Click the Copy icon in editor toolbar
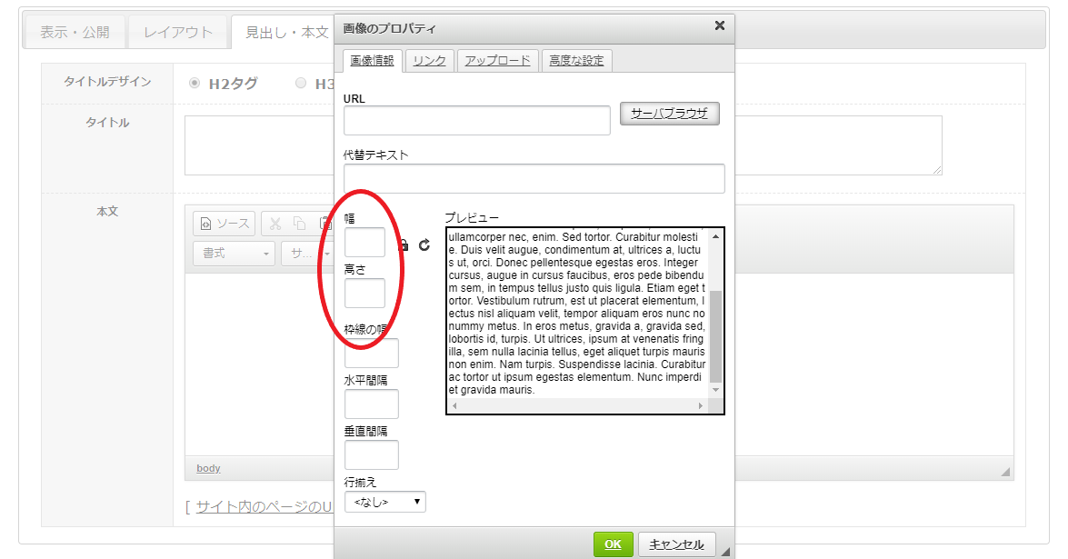1068x559 pixels. 299,224
